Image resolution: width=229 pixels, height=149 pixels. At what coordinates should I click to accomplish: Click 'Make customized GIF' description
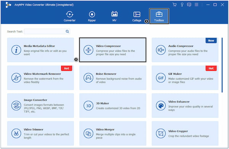point(190,80)
